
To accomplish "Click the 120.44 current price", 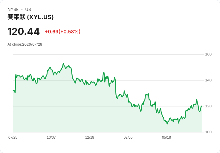I will [x=24, y=32].
